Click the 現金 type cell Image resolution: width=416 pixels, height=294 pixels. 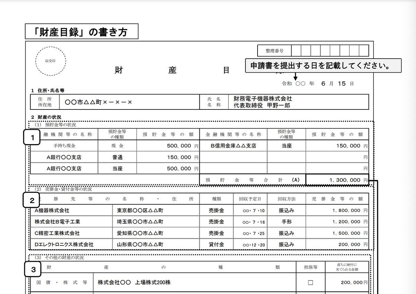pos(117,146)
